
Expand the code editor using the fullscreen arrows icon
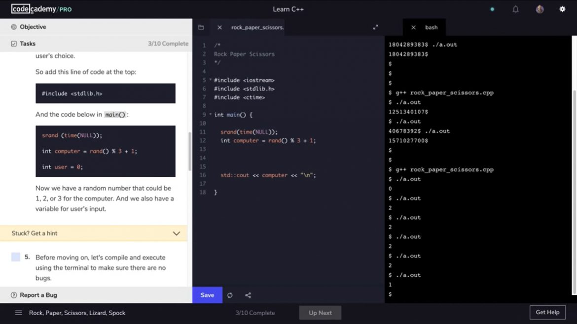coord(375,27)
